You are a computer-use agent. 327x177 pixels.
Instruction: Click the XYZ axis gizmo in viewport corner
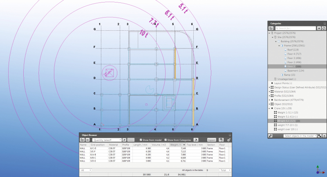pos(320,170)
